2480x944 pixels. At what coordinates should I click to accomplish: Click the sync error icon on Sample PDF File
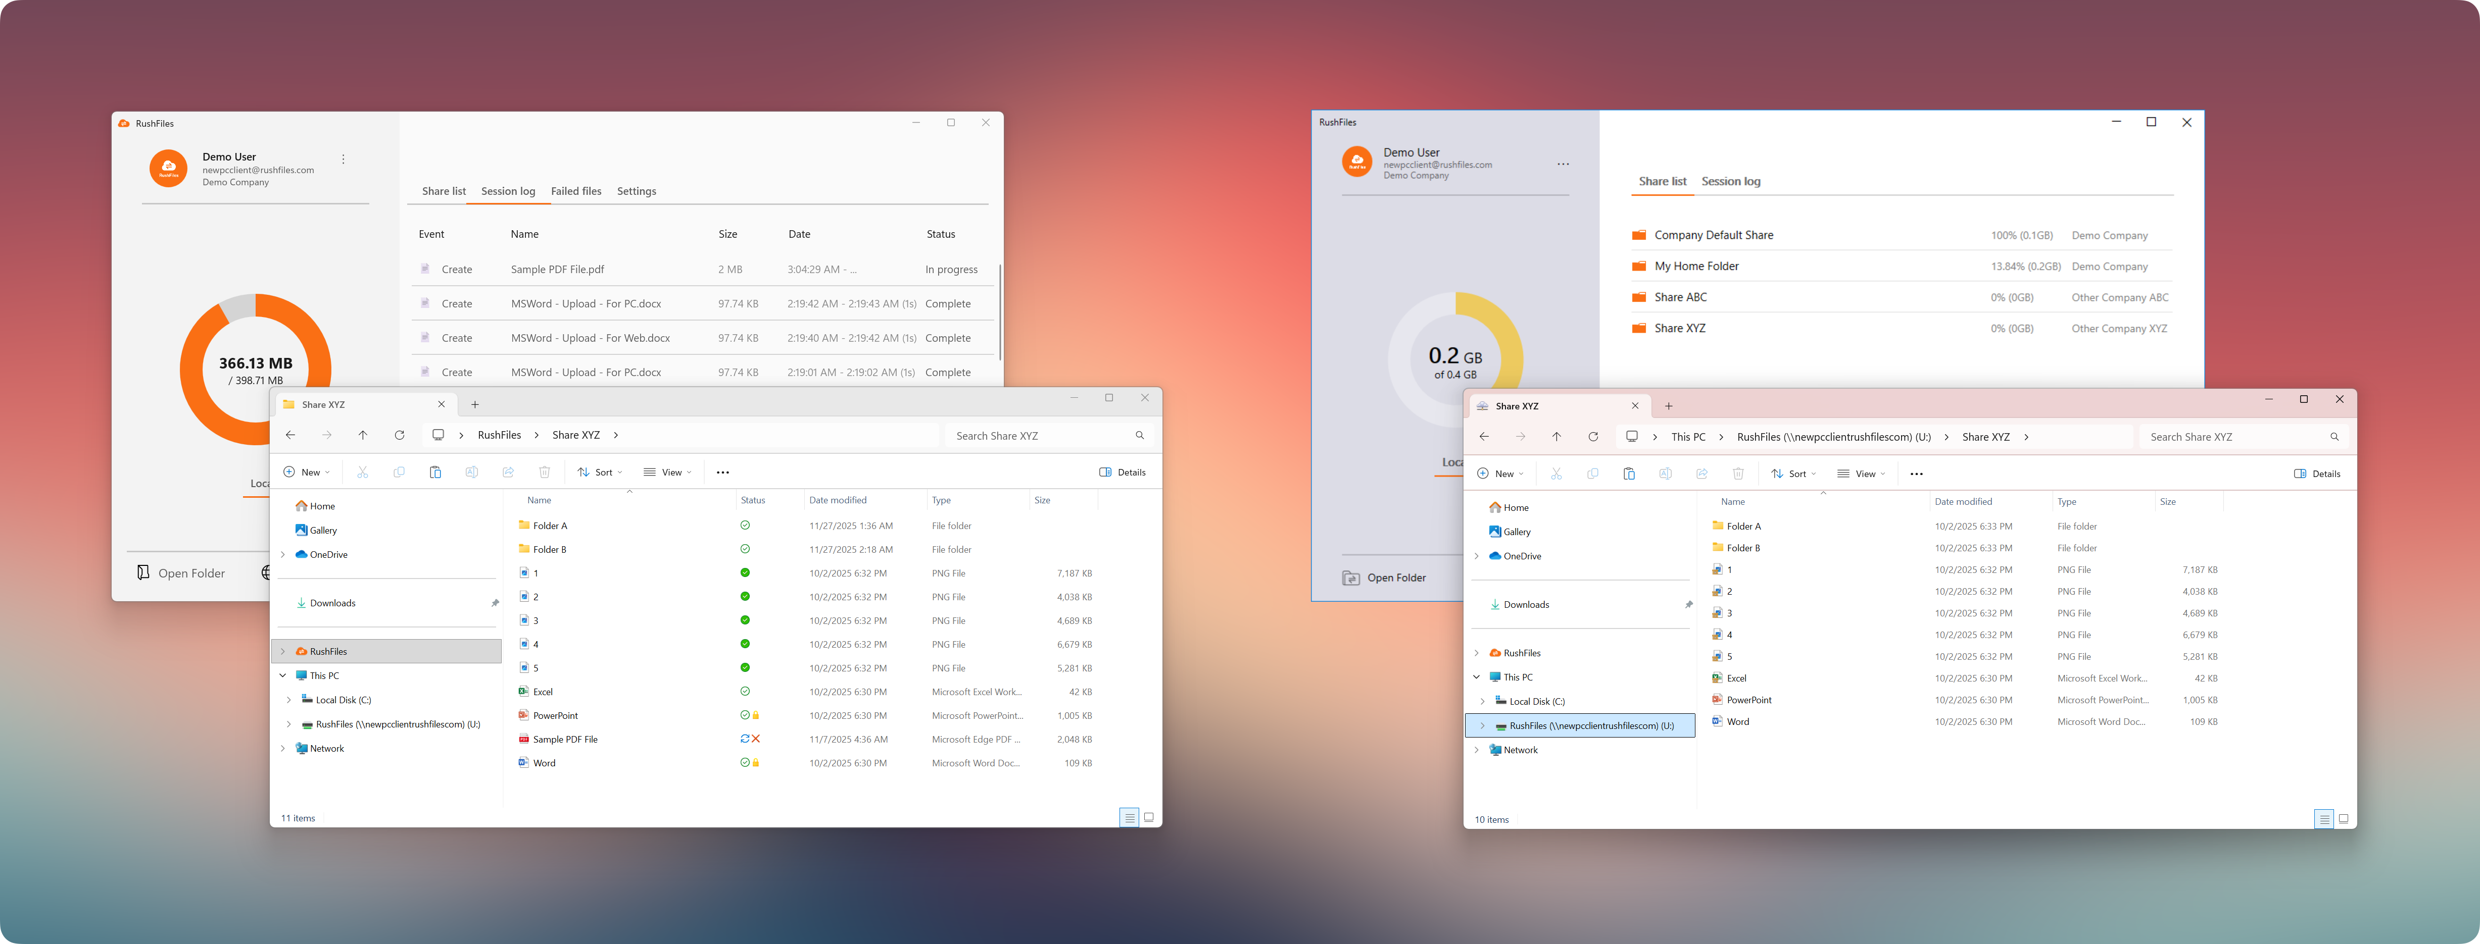pyautogui.click(x=756, y=739)
